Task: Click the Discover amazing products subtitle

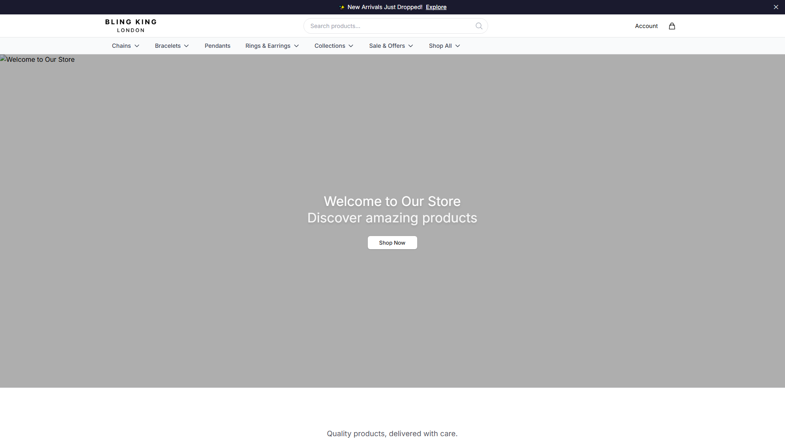Action: click(x=392, y=218)
